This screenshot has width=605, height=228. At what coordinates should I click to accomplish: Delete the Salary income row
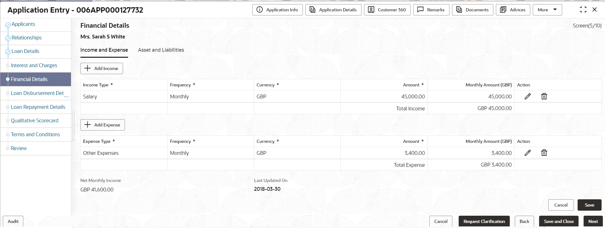click(544, 96)
